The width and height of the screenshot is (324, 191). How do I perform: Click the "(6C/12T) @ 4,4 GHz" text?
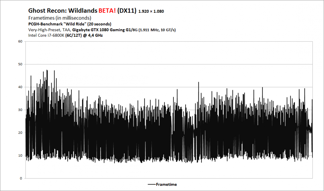[x=84, y=35]
